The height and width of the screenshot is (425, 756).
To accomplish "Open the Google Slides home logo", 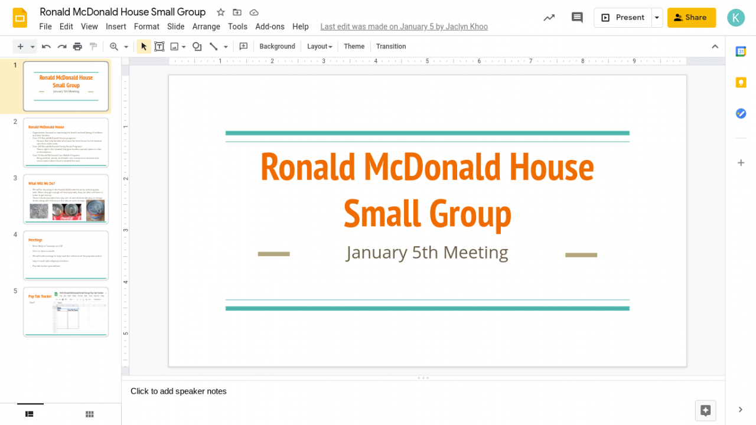I will (20, 18).
